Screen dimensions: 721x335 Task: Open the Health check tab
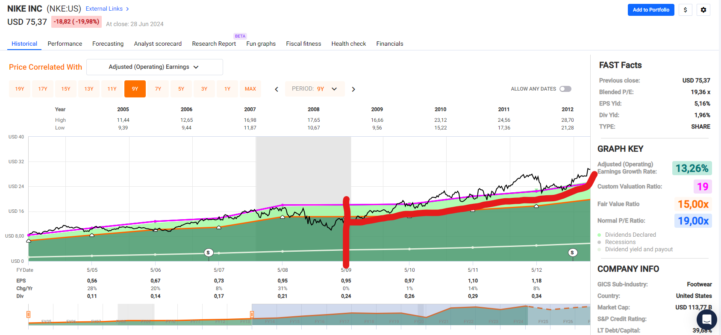[x=349, y=44]
